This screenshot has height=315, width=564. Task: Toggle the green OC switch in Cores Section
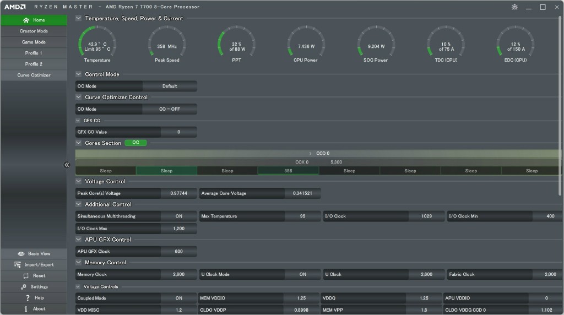pyautogui.click(x=135, y=143)
